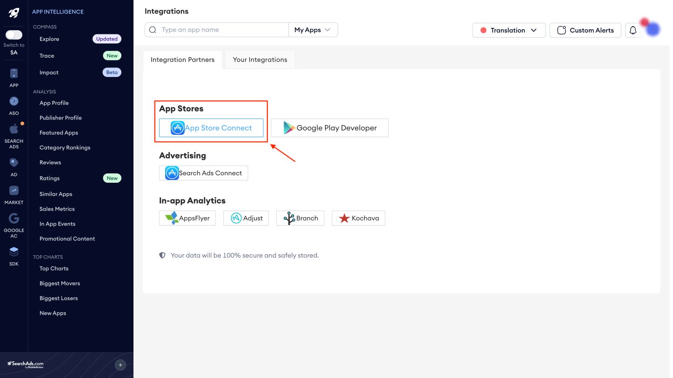Click the plus expander at sidebar bottom

point(120,365)
